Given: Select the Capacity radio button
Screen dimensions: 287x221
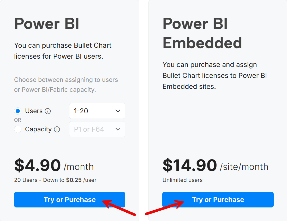Looking at the screenshot, I should point(18,129).
